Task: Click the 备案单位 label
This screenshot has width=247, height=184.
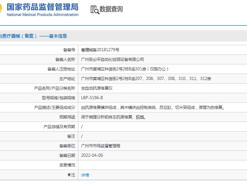Action: point(67,146)
